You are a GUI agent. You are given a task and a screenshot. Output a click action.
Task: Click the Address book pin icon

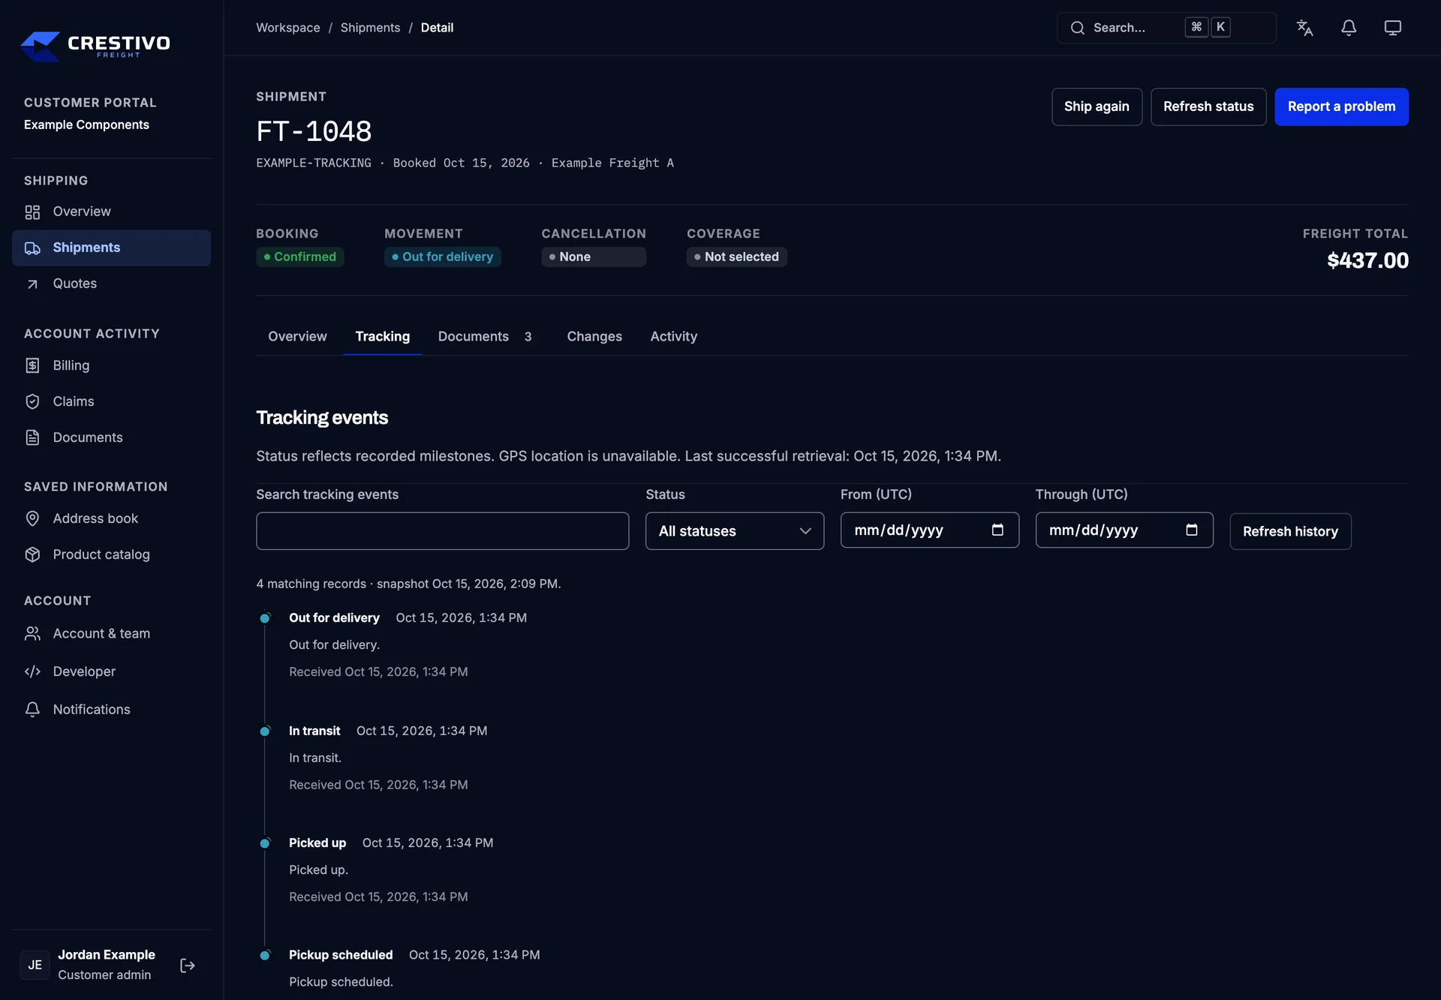click(32, 518)
